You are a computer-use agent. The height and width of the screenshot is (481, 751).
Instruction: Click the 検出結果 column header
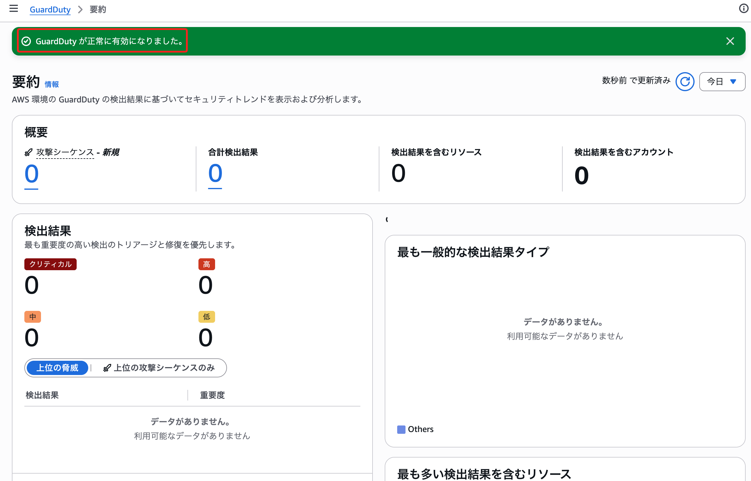pos(42,395)
